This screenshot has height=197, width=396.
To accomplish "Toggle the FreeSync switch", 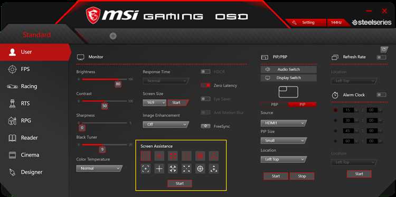I will coord(205,126).
